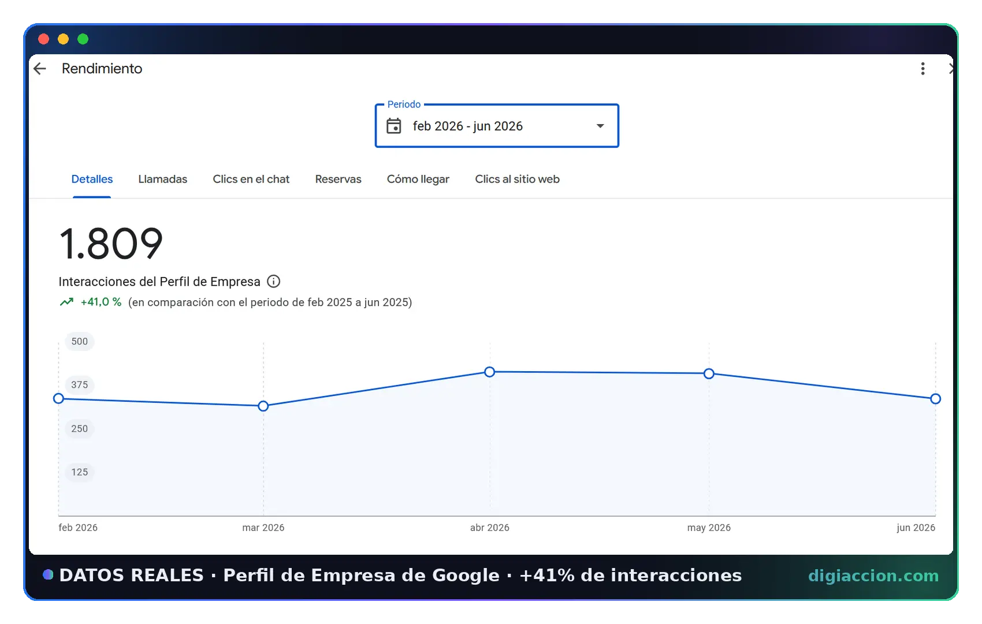View the Clics al sitio web tab

518,179
